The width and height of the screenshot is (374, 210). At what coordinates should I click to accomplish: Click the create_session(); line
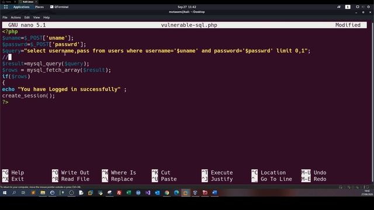29,96
